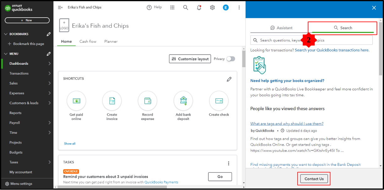384x190 pixels.
Task: Open the notifications bell icon
Action: coord(199,8)
